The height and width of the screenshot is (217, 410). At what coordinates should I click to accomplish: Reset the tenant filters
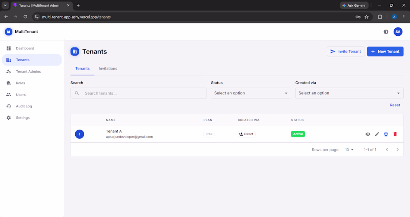click(x=395, y=105)
